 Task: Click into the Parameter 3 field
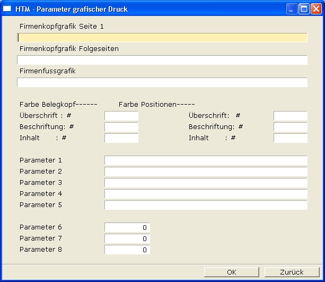click(206, 183)
